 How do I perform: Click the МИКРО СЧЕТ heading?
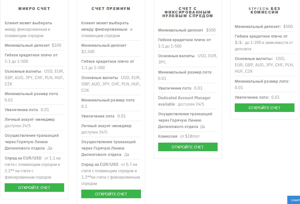(34, 9)
